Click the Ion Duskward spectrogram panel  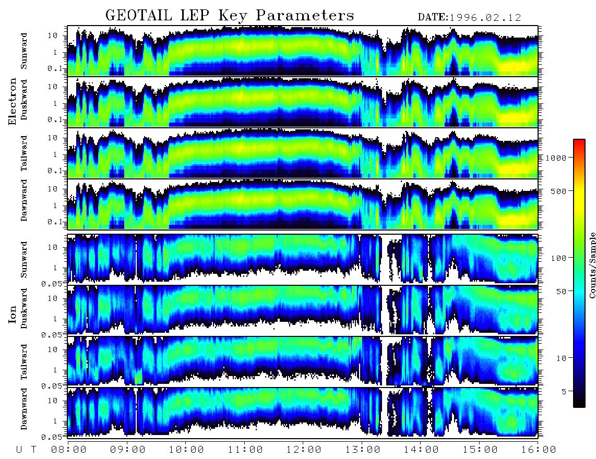coord(303,310)
